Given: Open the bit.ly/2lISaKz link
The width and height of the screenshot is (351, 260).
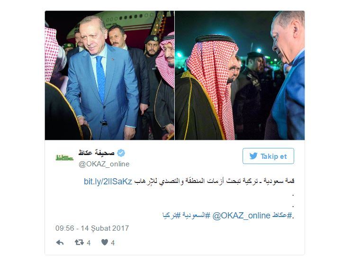Looking at the screenshot, I should pos(108,182).
